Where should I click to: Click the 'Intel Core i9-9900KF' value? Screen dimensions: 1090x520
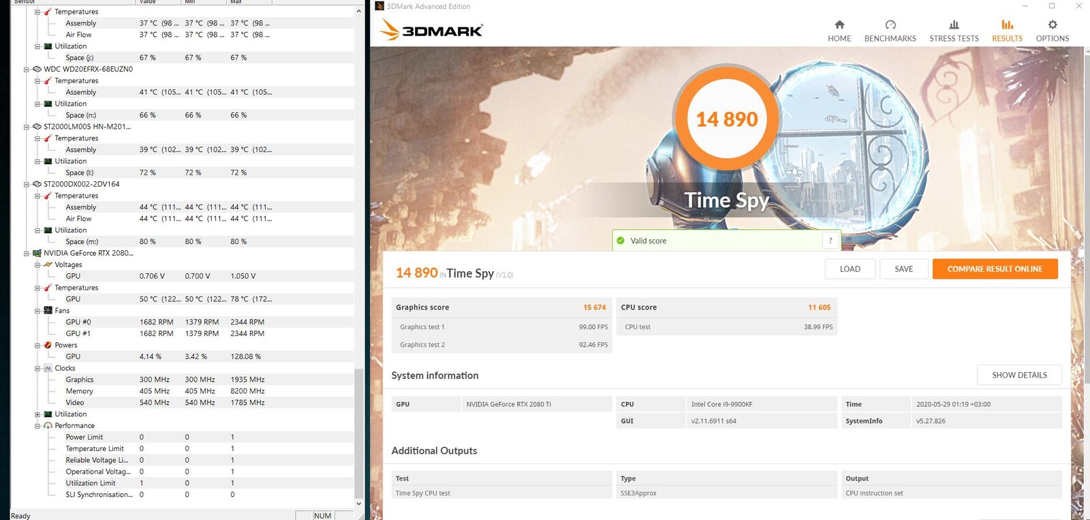(x=722, y=404)
